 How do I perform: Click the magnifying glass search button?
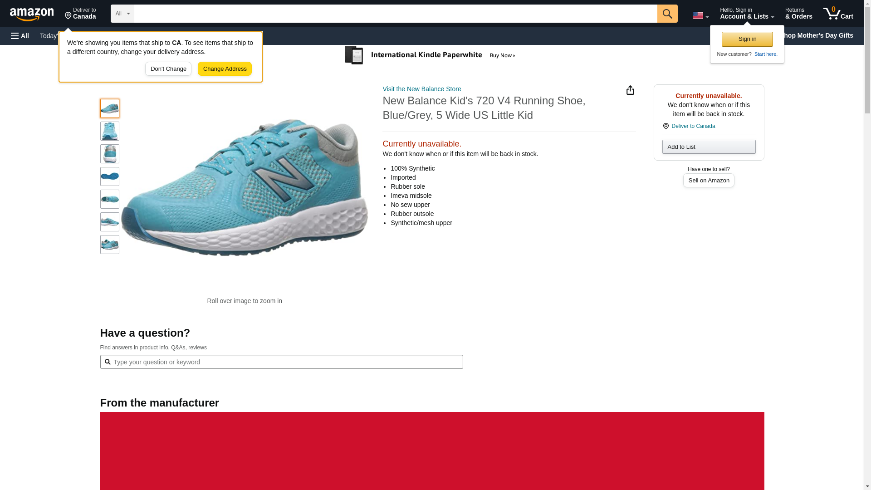point(667,14)
